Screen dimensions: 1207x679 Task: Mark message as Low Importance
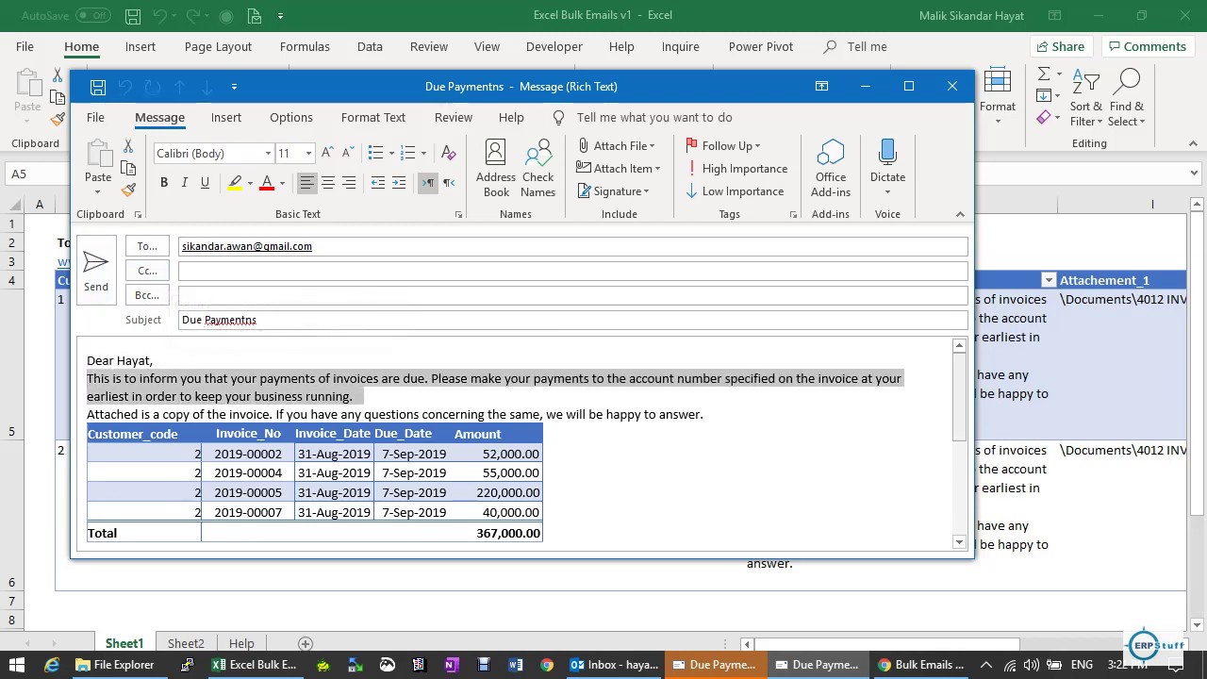point(735,191)
